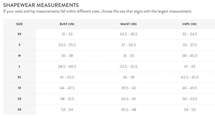215x118 pixels.
Task: Click the Shapewear Measurements heading
Action: (41, 5)
